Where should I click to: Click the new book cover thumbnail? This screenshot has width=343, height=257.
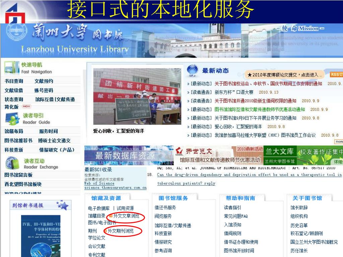(41, 236)
